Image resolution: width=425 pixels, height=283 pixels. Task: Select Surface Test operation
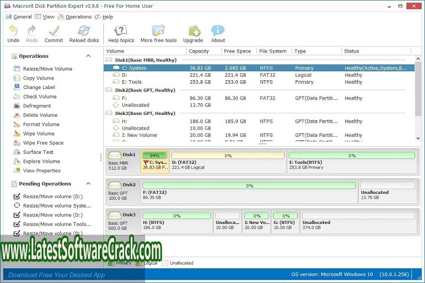point(34,152)
